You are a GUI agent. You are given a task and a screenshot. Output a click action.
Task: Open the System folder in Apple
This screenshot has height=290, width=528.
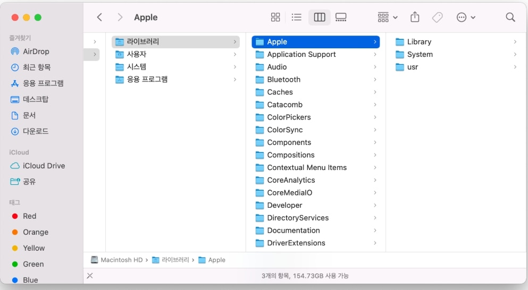click(x=456, y=54)
